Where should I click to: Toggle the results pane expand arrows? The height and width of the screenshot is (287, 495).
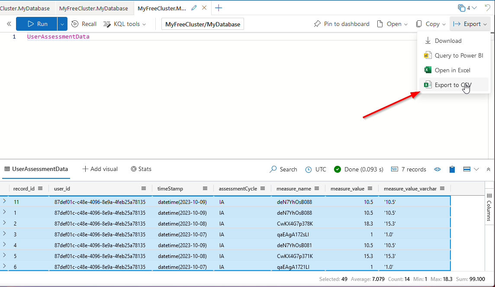point(488,169)
